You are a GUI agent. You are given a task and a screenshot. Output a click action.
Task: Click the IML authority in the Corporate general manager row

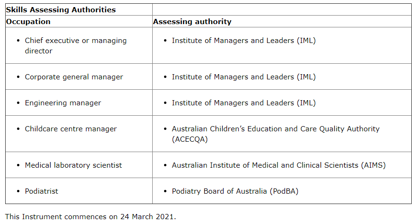pos(243,77)
